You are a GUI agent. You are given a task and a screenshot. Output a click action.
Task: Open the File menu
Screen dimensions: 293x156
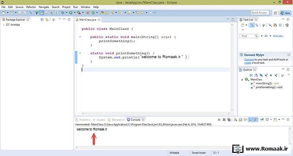3,7
